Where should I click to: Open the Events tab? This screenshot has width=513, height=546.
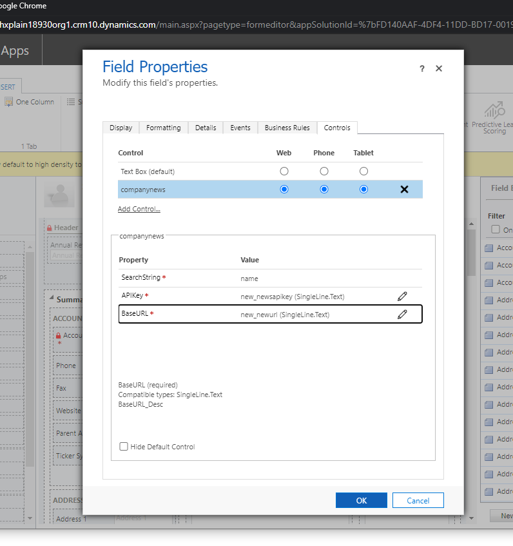(x=240, y=128)
